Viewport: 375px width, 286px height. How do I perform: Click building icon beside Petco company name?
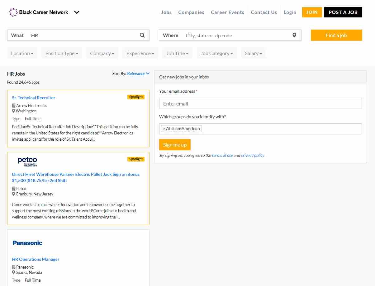tap(14, 189)
